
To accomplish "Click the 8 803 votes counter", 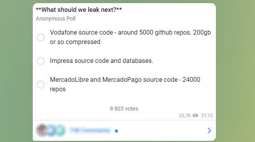I will pos(124,109).
